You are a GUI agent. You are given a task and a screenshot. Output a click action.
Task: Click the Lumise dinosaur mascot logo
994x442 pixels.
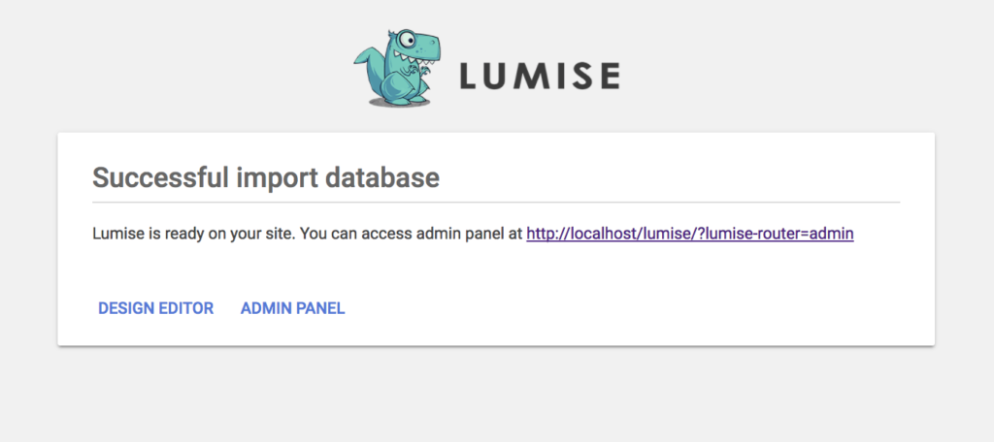[398, 68]
